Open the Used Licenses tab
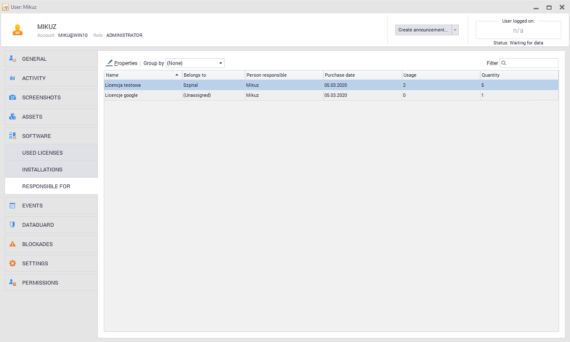570x342 pixels. [42, 153]
